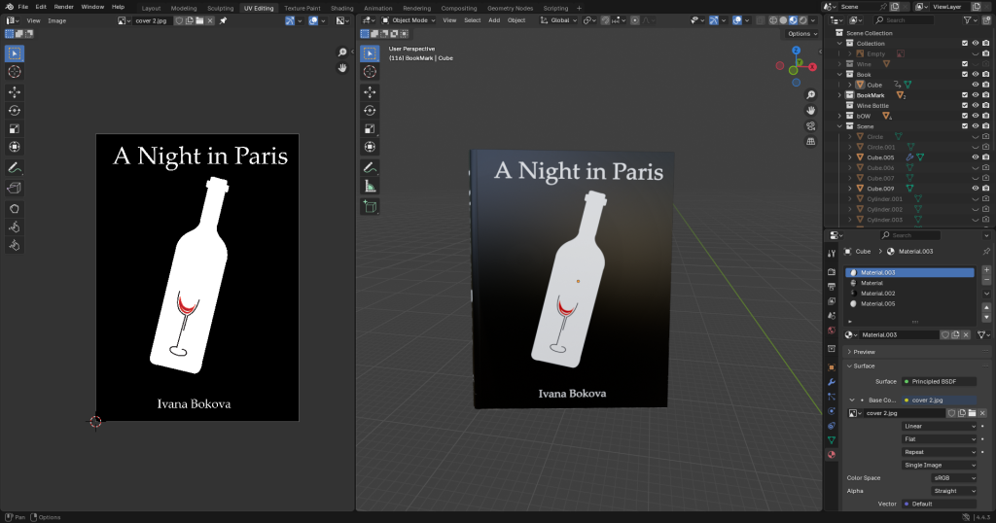Open the Render menu

coord(64,7)
